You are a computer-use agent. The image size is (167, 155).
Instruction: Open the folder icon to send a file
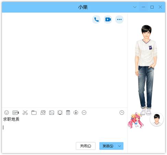pos(34,113)
